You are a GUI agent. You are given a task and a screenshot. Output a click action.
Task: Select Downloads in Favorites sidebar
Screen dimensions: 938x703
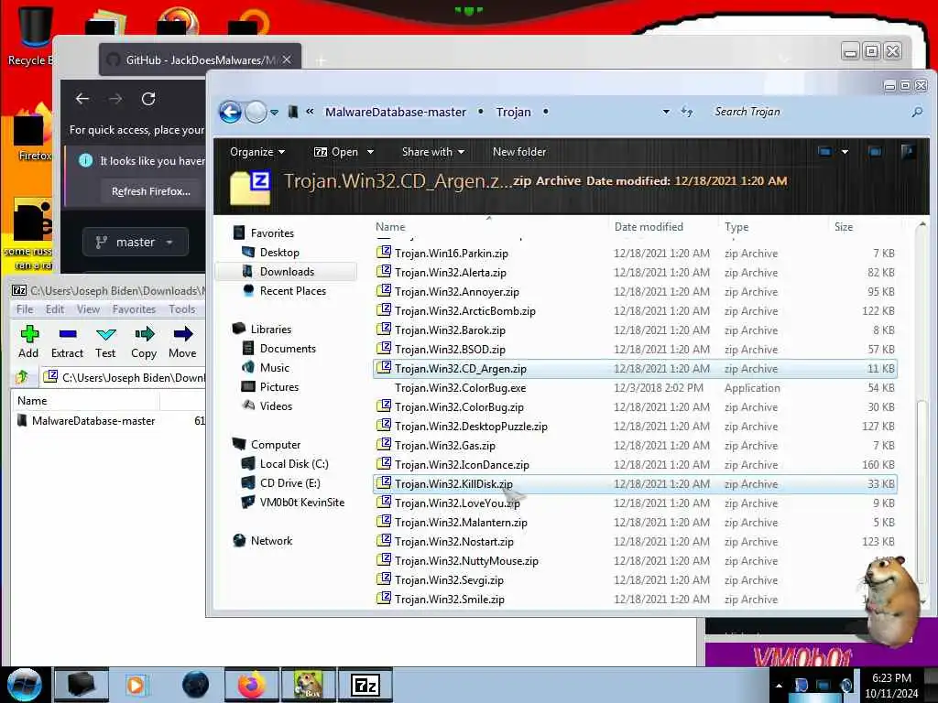(x=287, y=271)
